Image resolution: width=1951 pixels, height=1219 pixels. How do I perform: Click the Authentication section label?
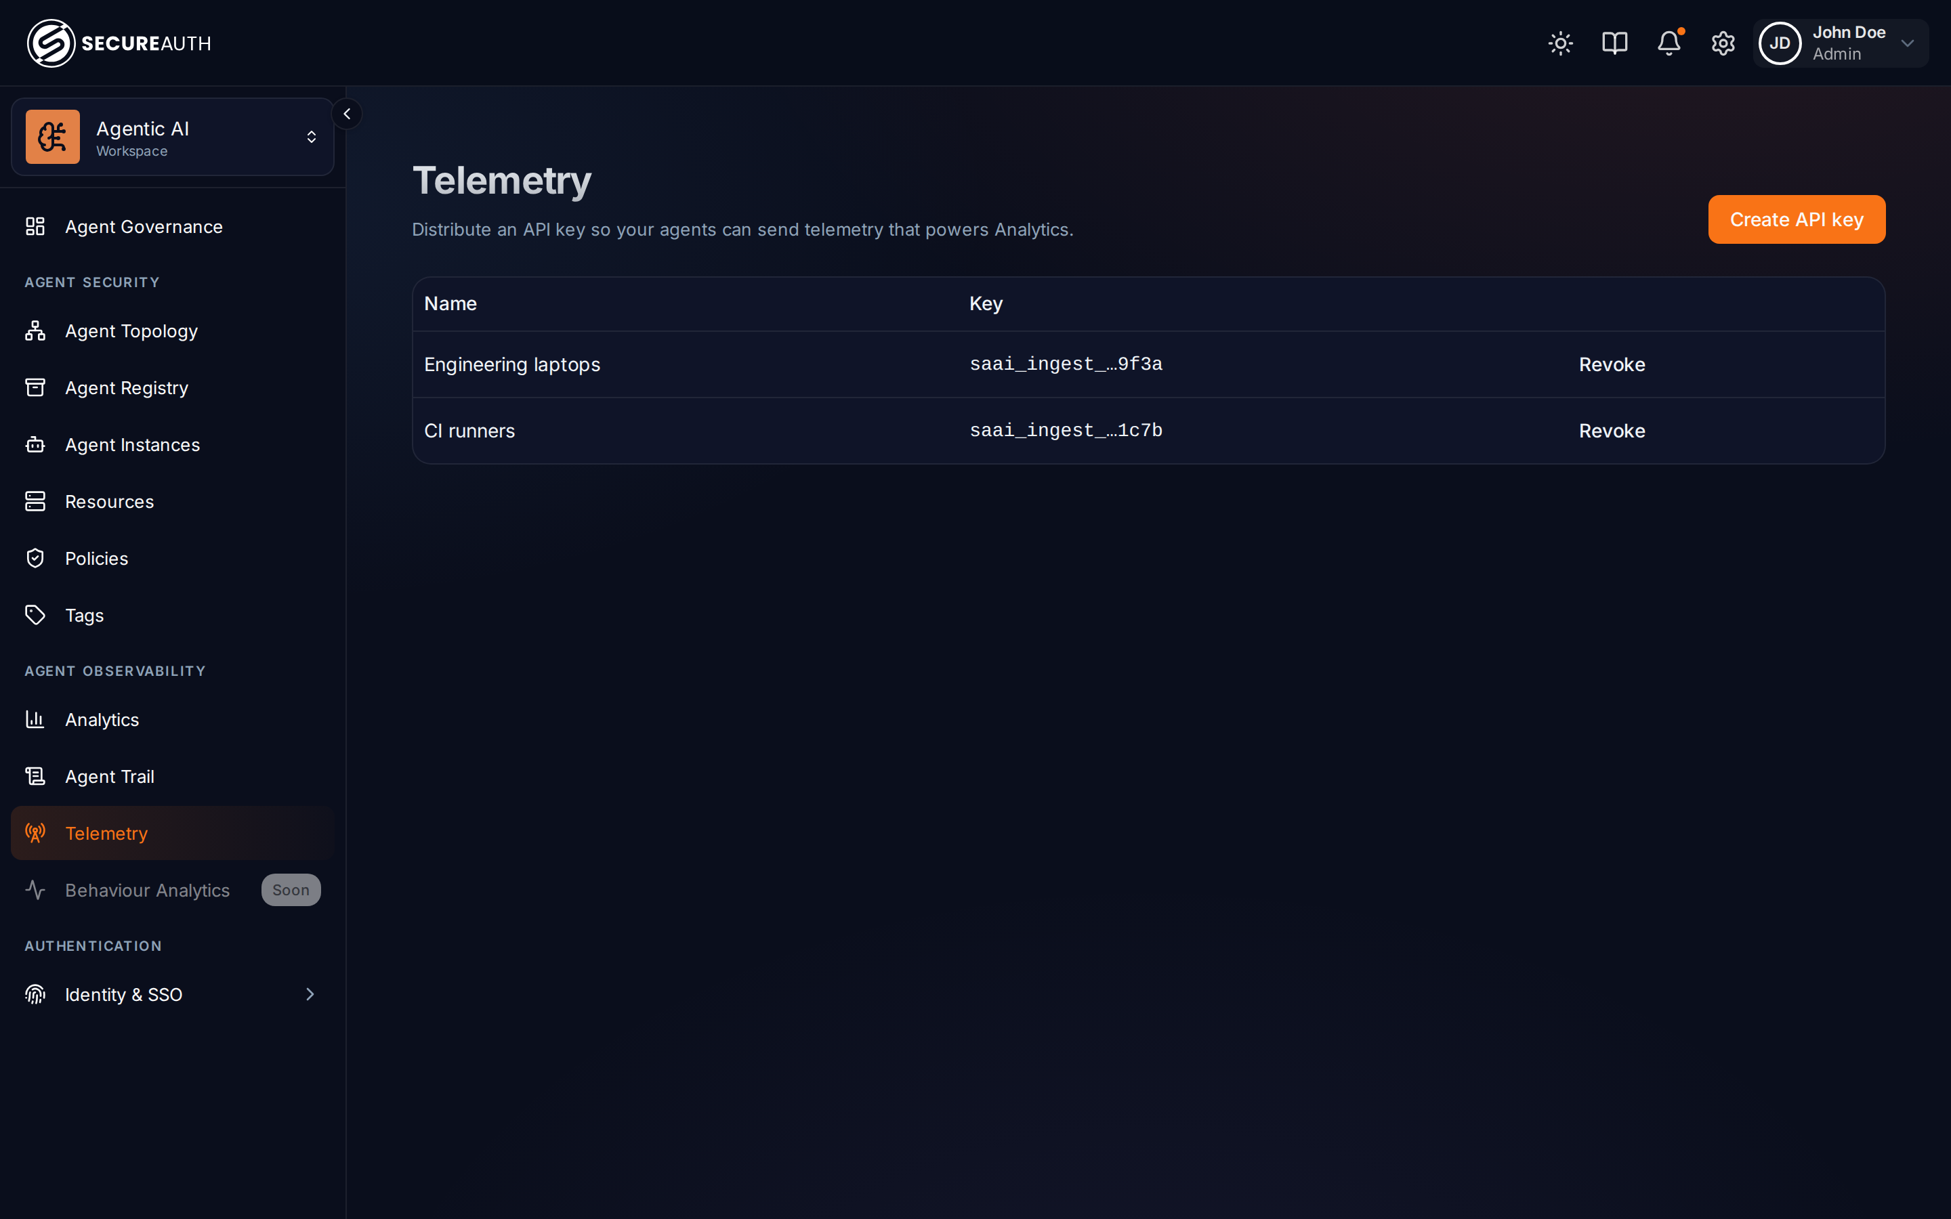[93, 945]
